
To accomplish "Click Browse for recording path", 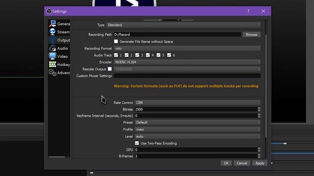I will pyautogui.click(x=252, y=35).
